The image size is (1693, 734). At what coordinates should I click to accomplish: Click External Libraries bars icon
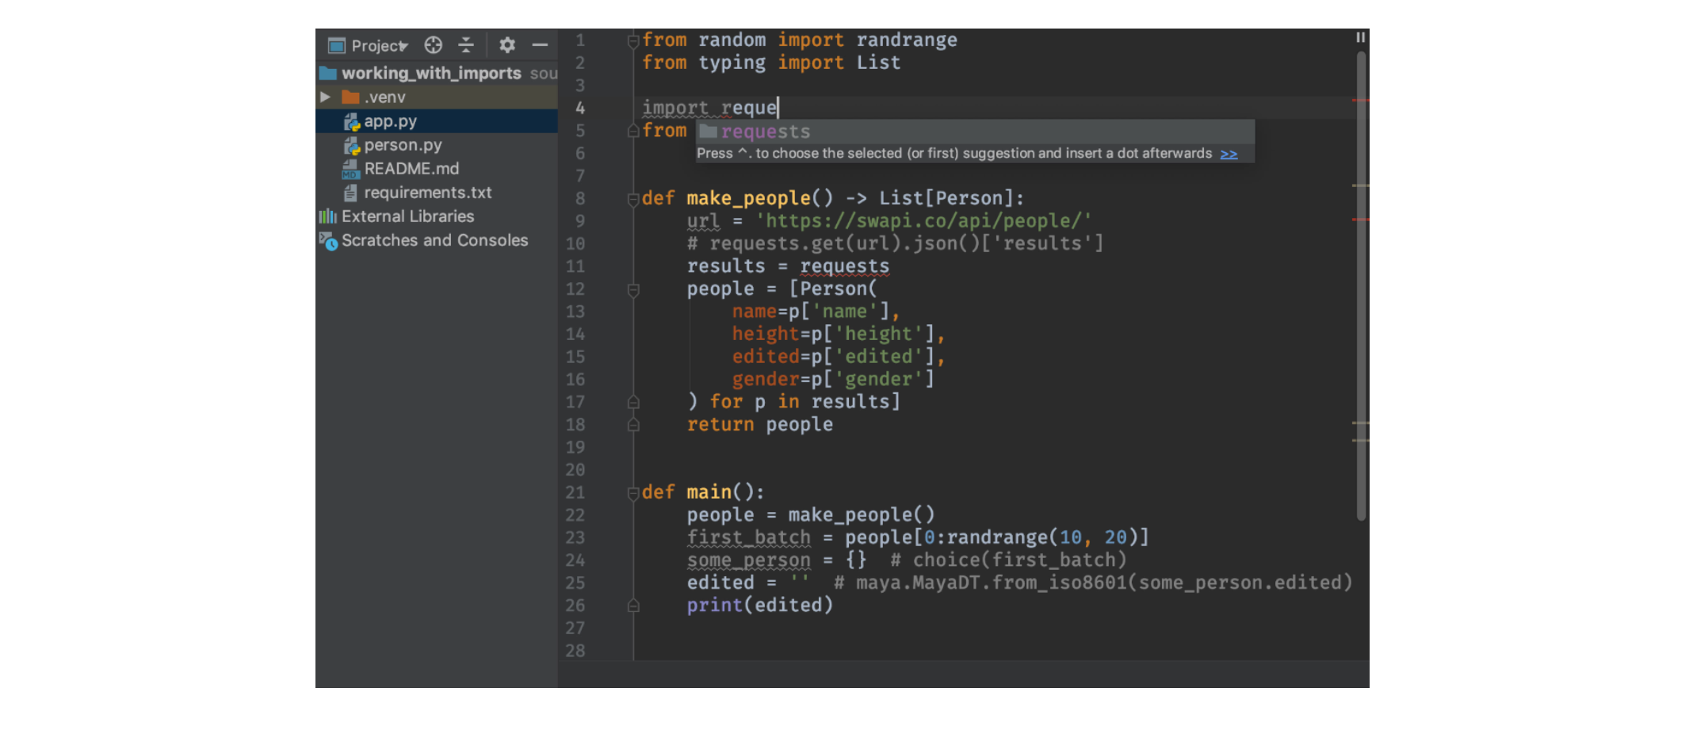pyautogui.click(x=327, y=216)
